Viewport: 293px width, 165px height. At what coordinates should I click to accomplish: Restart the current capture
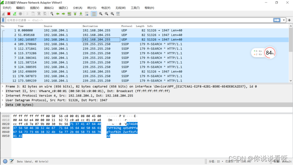[x=14, y=14]
